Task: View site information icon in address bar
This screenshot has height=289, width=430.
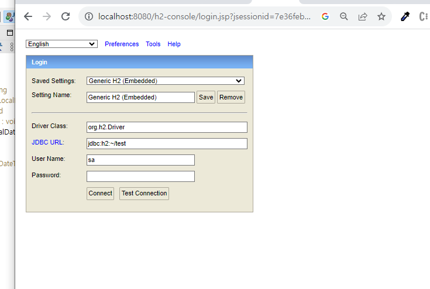Action: (88, 16)
